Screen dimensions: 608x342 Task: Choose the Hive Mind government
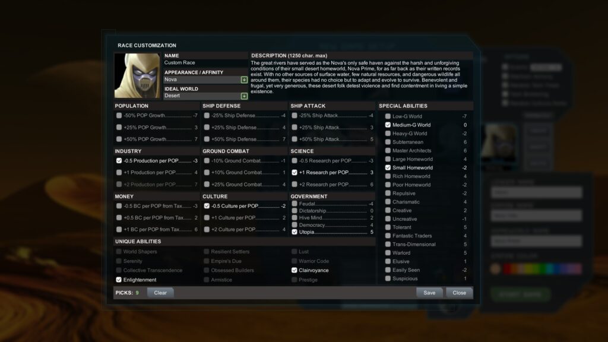[294, 217]
